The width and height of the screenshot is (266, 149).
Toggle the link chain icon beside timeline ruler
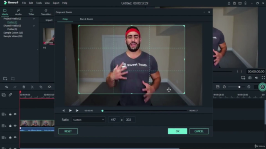[x=10, y=95]
